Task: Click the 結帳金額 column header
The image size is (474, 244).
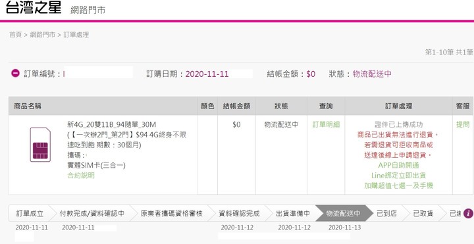Action: coord(236,107)
